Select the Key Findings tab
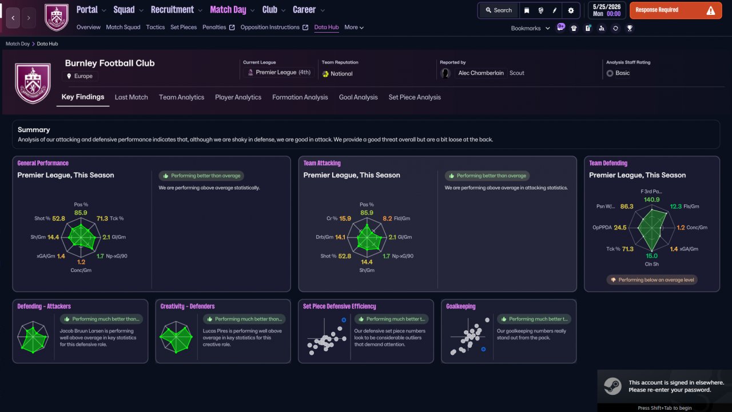Viewport: 732px width, 412px height. coord(83,97)
